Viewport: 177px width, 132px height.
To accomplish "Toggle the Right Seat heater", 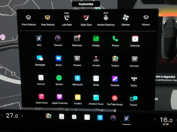I will coord(86,18).
